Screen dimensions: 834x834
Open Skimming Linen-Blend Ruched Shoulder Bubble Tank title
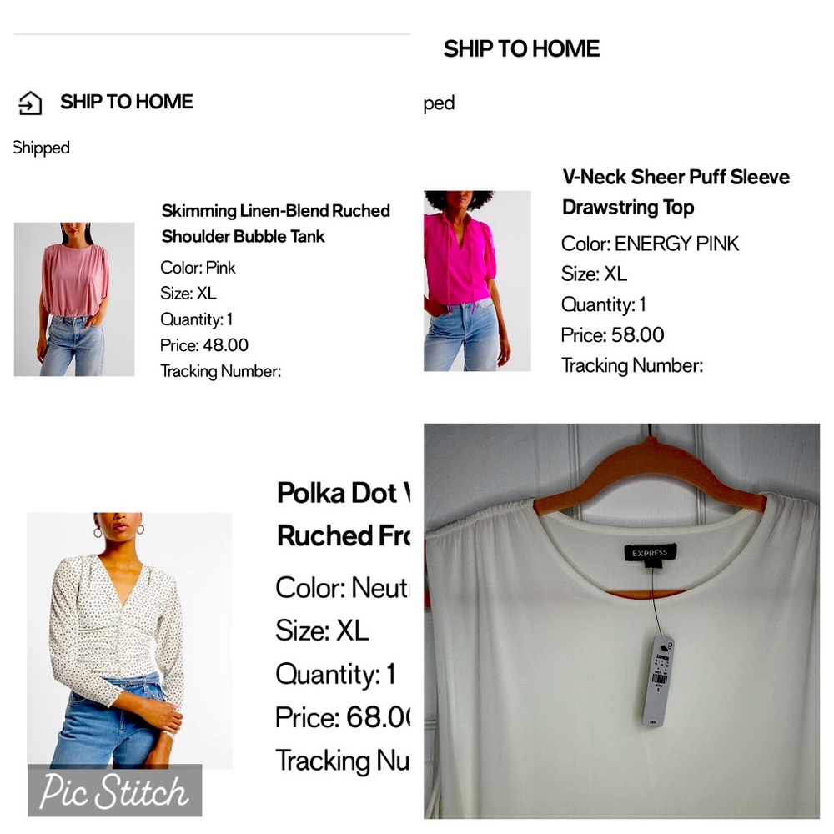point(275,224)
